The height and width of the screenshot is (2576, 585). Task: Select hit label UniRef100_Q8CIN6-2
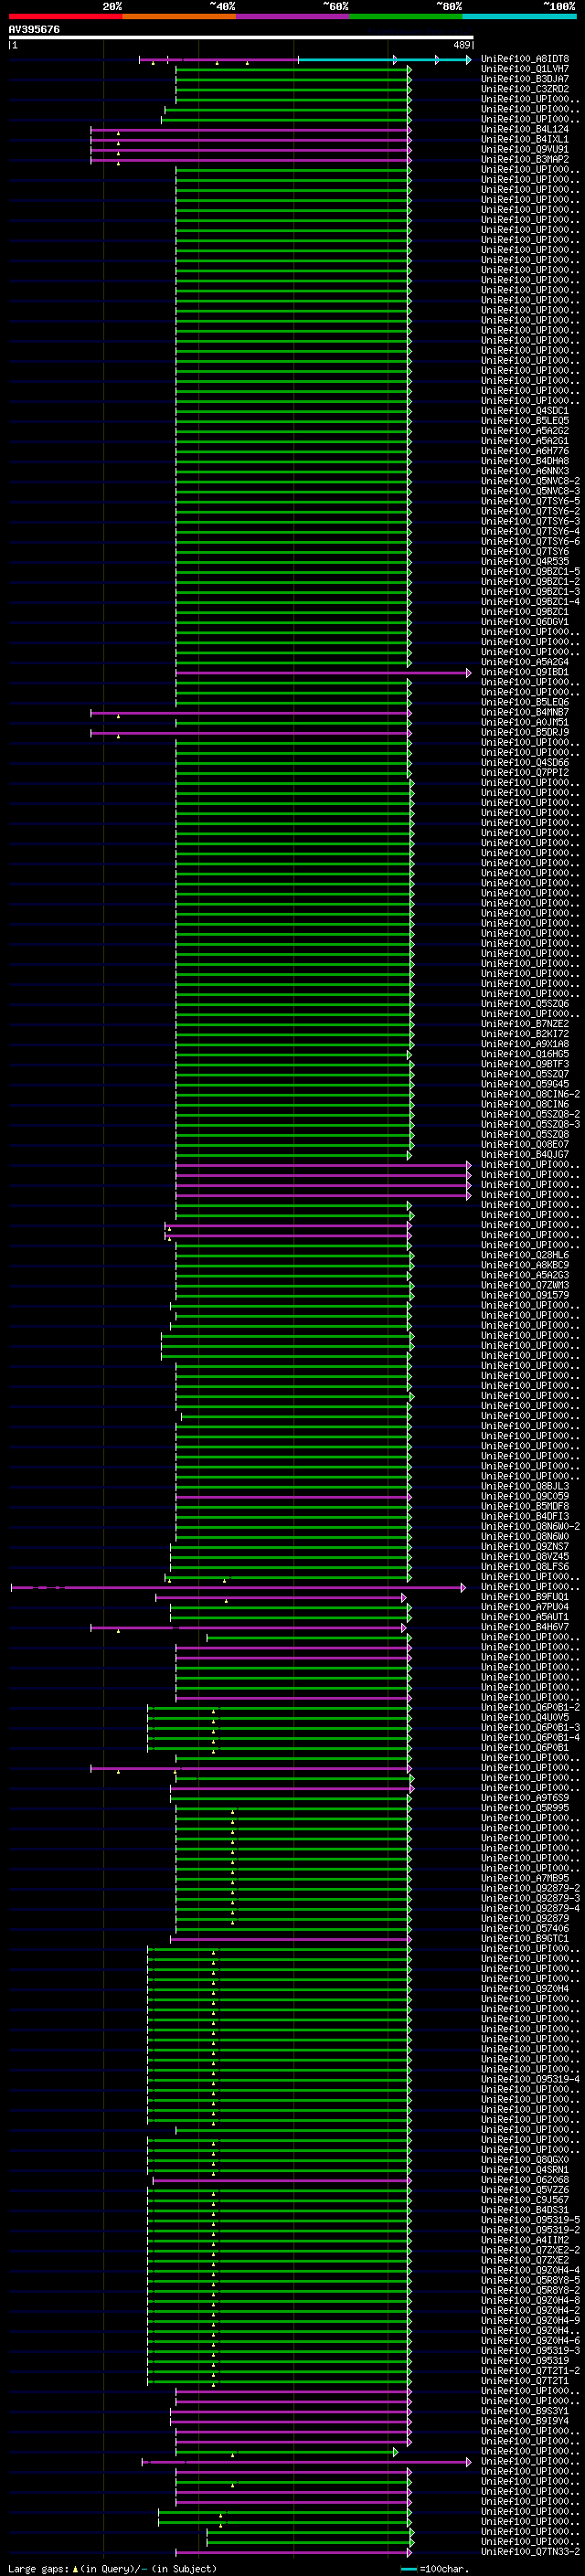[x=530, y=1094]
